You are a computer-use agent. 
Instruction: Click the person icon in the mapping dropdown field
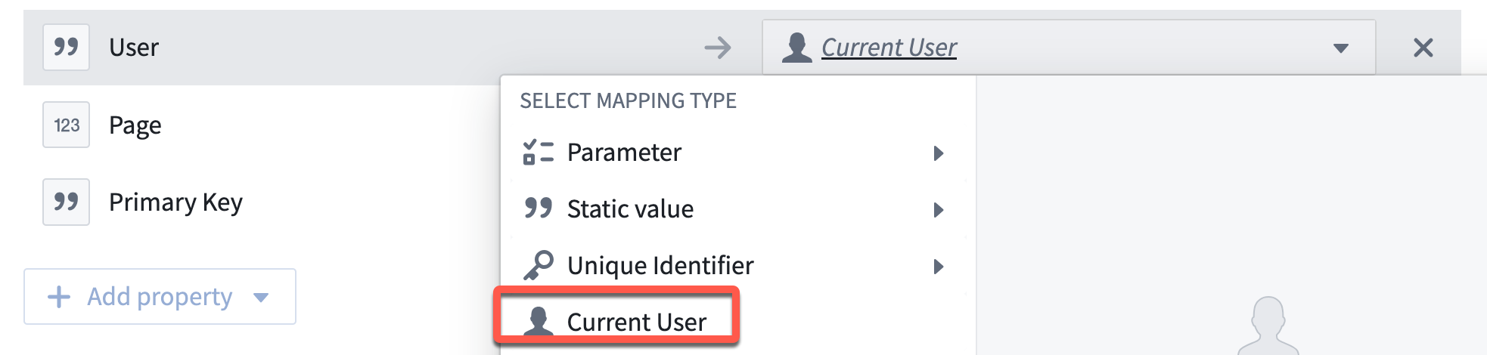click(797, 47)
